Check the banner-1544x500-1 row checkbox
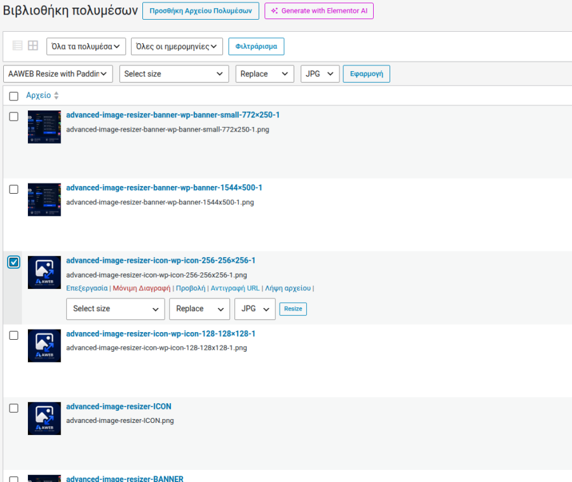Image resolution: width=572 pixels, height=482 pixels. 14,189
